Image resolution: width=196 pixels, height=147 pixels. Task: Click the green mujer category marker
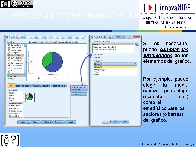pos(8,79)
